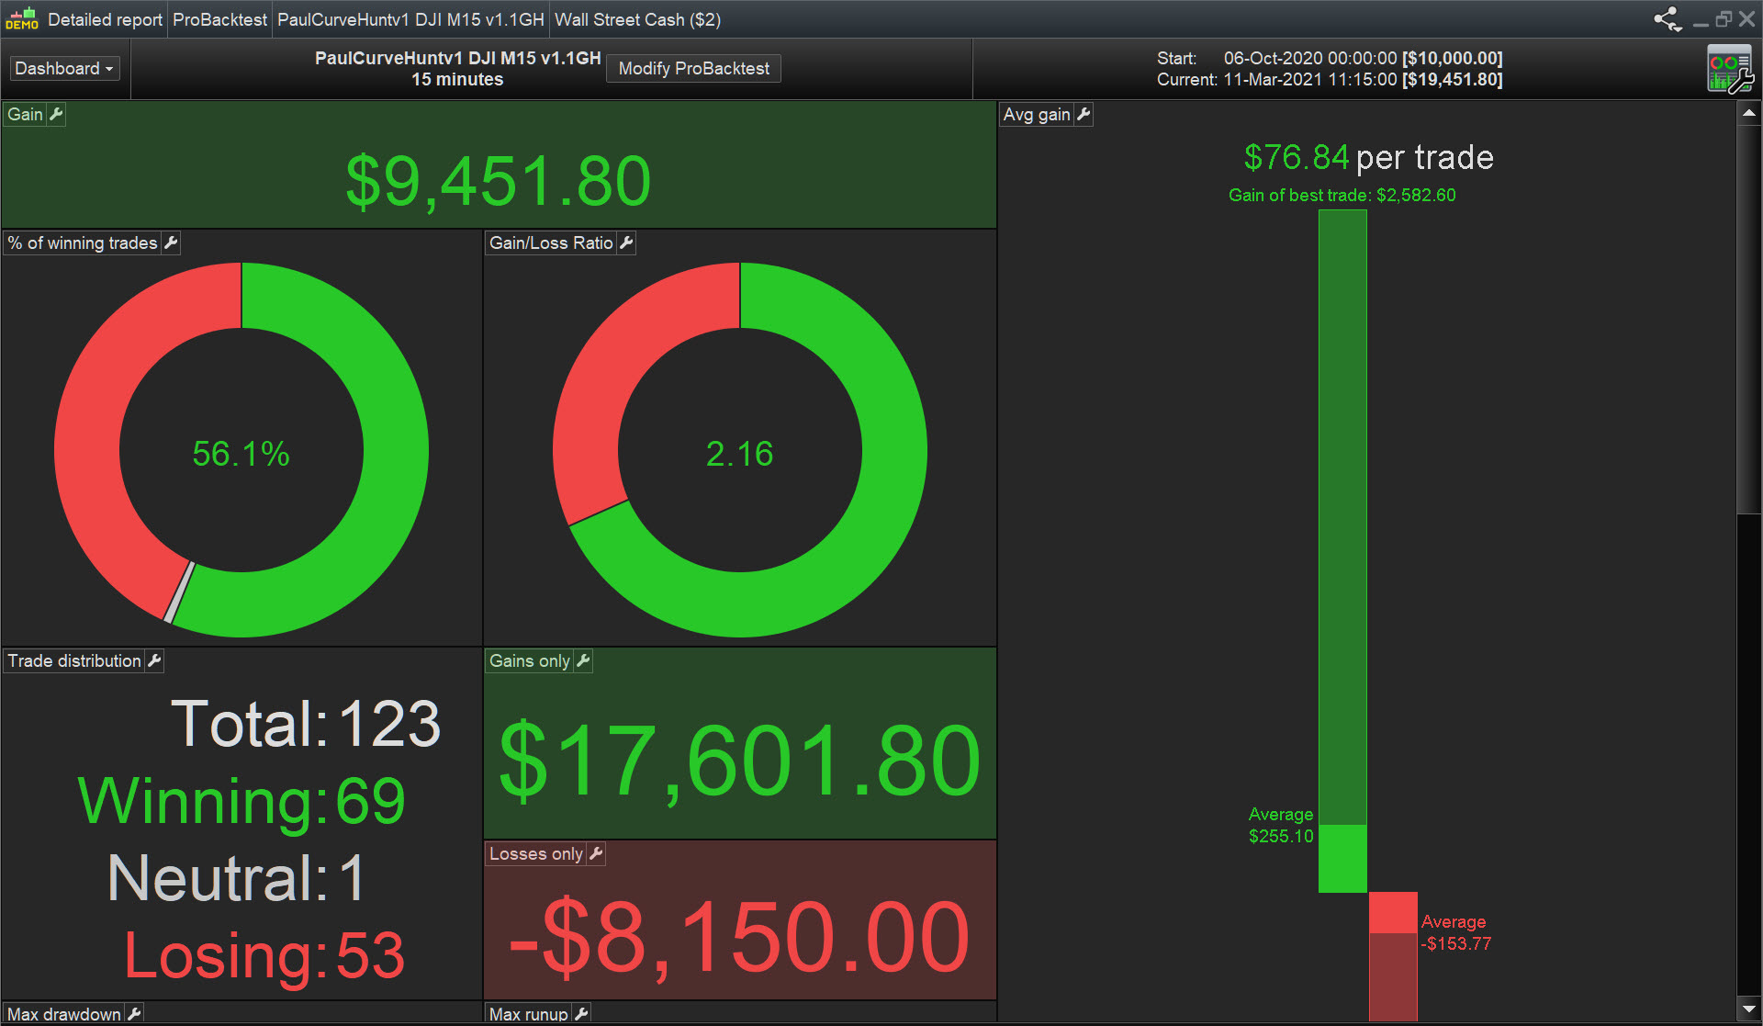Click the wrench icon next to Gain
Image resolution: width=1763 pixels, height=1026 pixels.
click(56, 114)
